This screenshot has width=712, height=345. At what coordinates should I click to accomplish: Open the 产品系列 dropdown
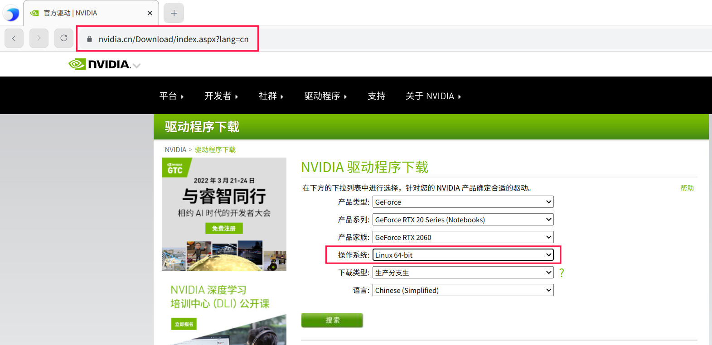point(463,220)
